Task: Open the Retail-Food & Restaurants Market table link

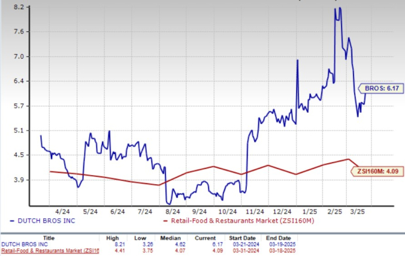Action: [x=50, y=251]
